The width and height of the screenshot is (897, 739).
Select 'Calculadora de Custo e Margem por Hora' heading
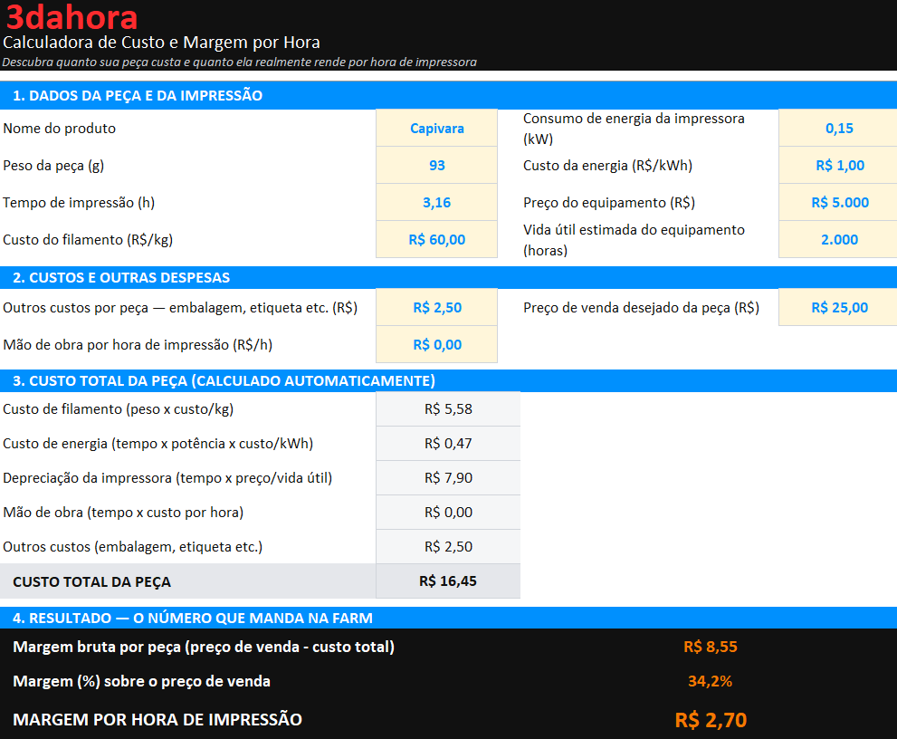(x=161, y=43)
